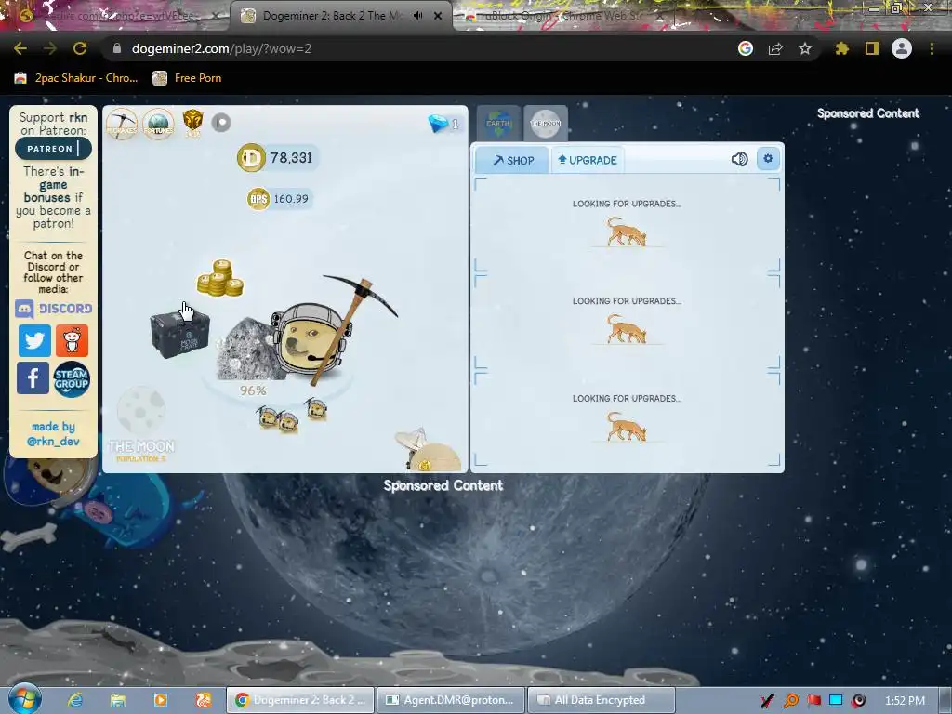Reload the browser page

pos(80,48)
